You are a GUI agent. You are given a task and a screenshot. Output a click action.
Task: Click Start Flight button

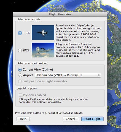pyautogui.click(x=92, y=119)
